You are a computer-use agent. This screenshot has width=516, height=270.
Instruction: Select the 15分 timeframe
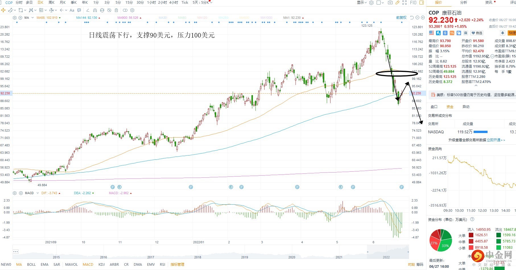[x=129, y=3]
